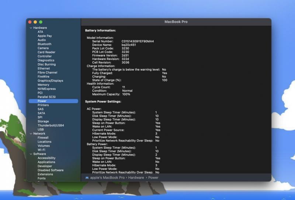Select ATA in the sidebar
Viewport: 295px width, 200px height.
[40, 32]
